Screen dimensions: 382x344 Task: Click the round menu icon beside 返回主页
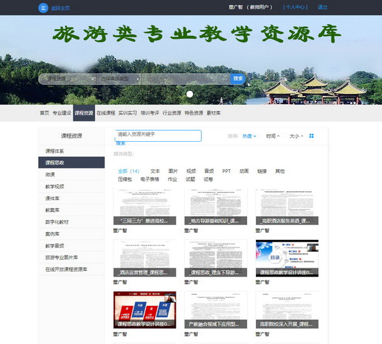point(43,8)
